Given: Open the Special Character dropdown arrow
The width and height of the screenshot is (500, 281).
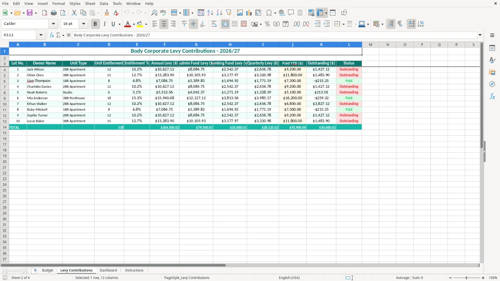Looking at the screenshot, I should 275,13.
